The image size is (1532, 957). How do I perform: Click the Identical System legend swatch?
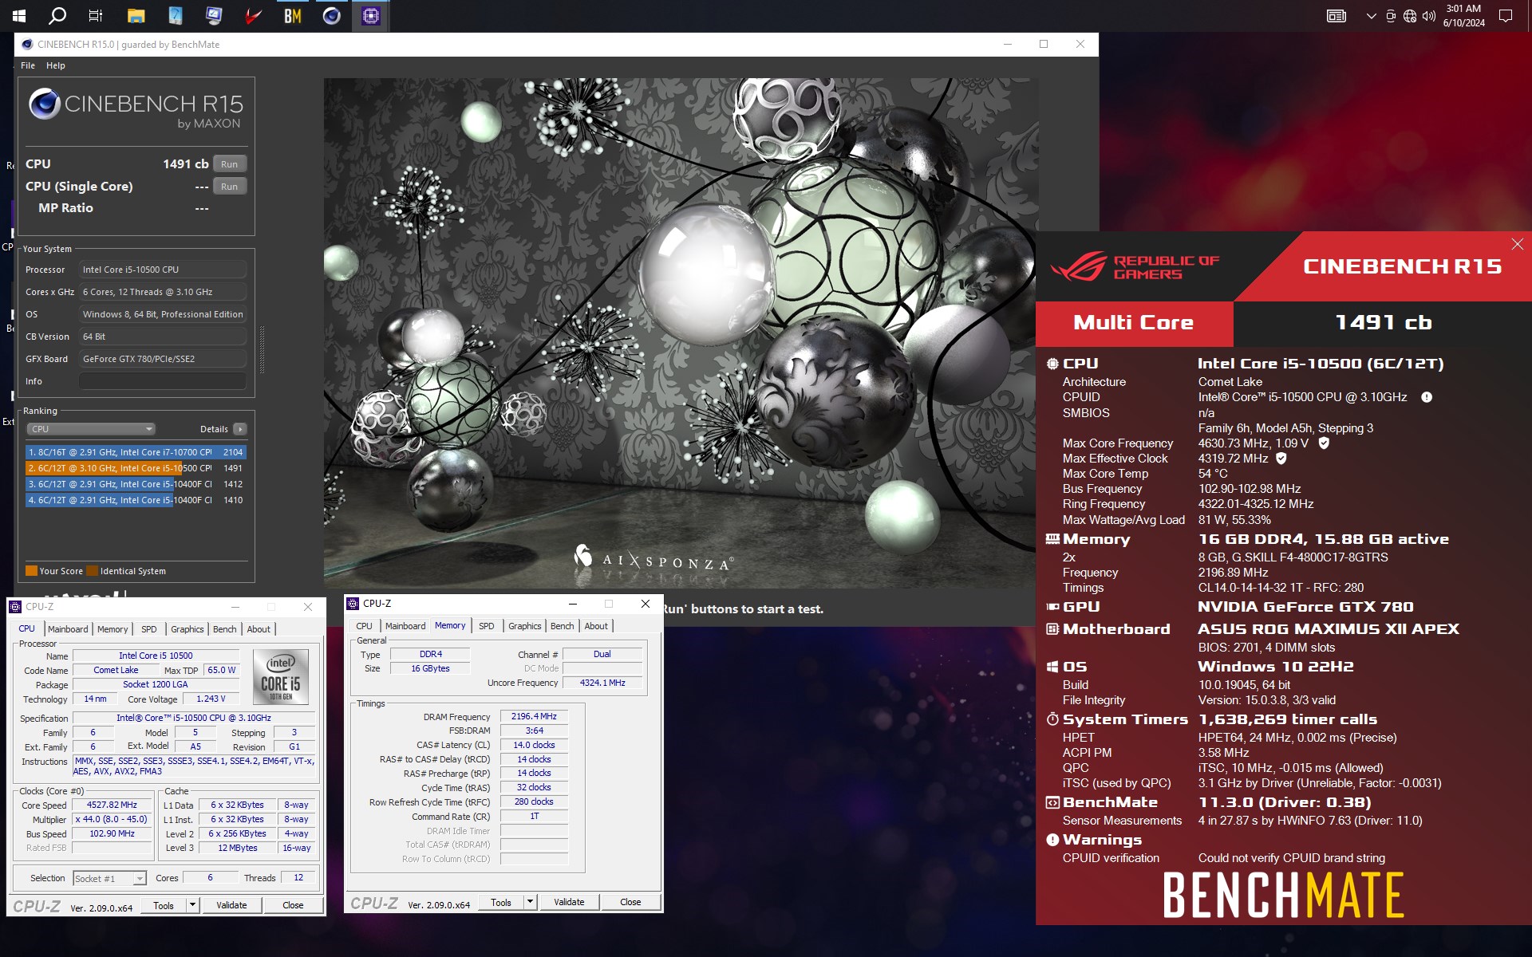[92, 571]
